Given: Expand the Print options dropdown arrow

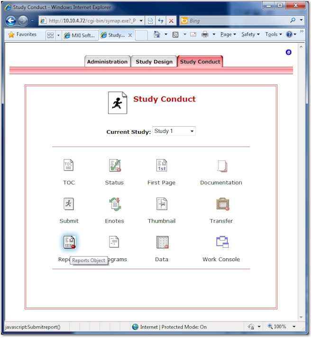Looking at the screenshot, I should [x=214, y=34].
